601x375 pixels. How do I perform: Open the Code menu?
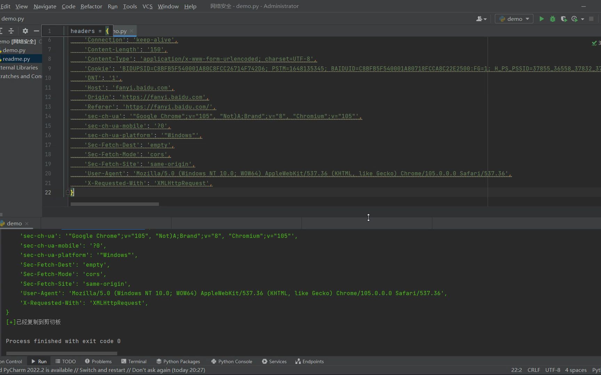pos(69,6)
